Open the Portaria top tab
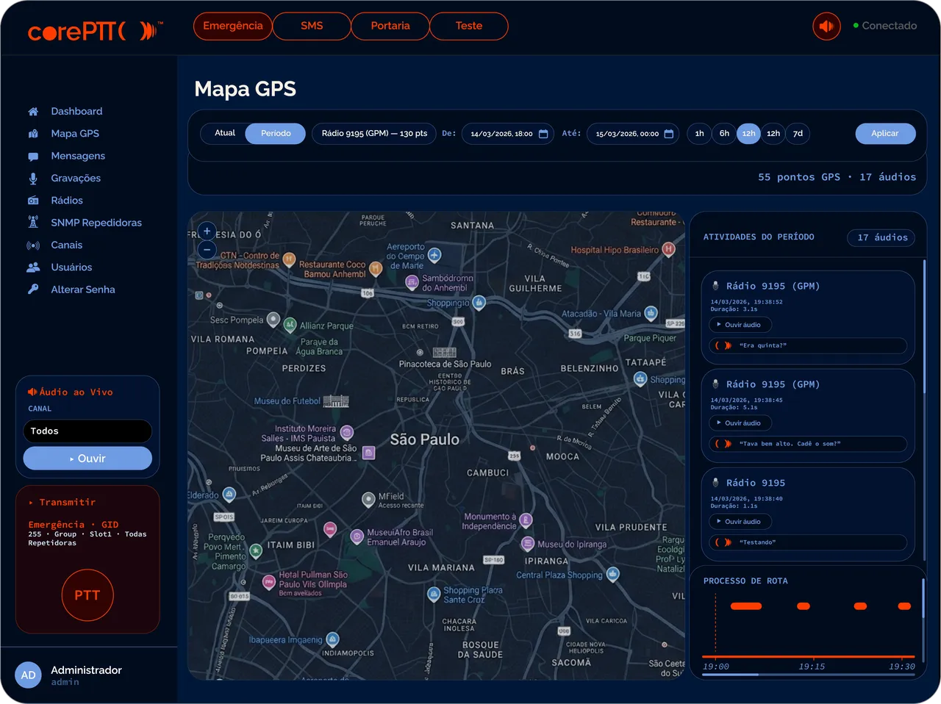The width and height of the screenshot is (941, 704). (390, 26)
